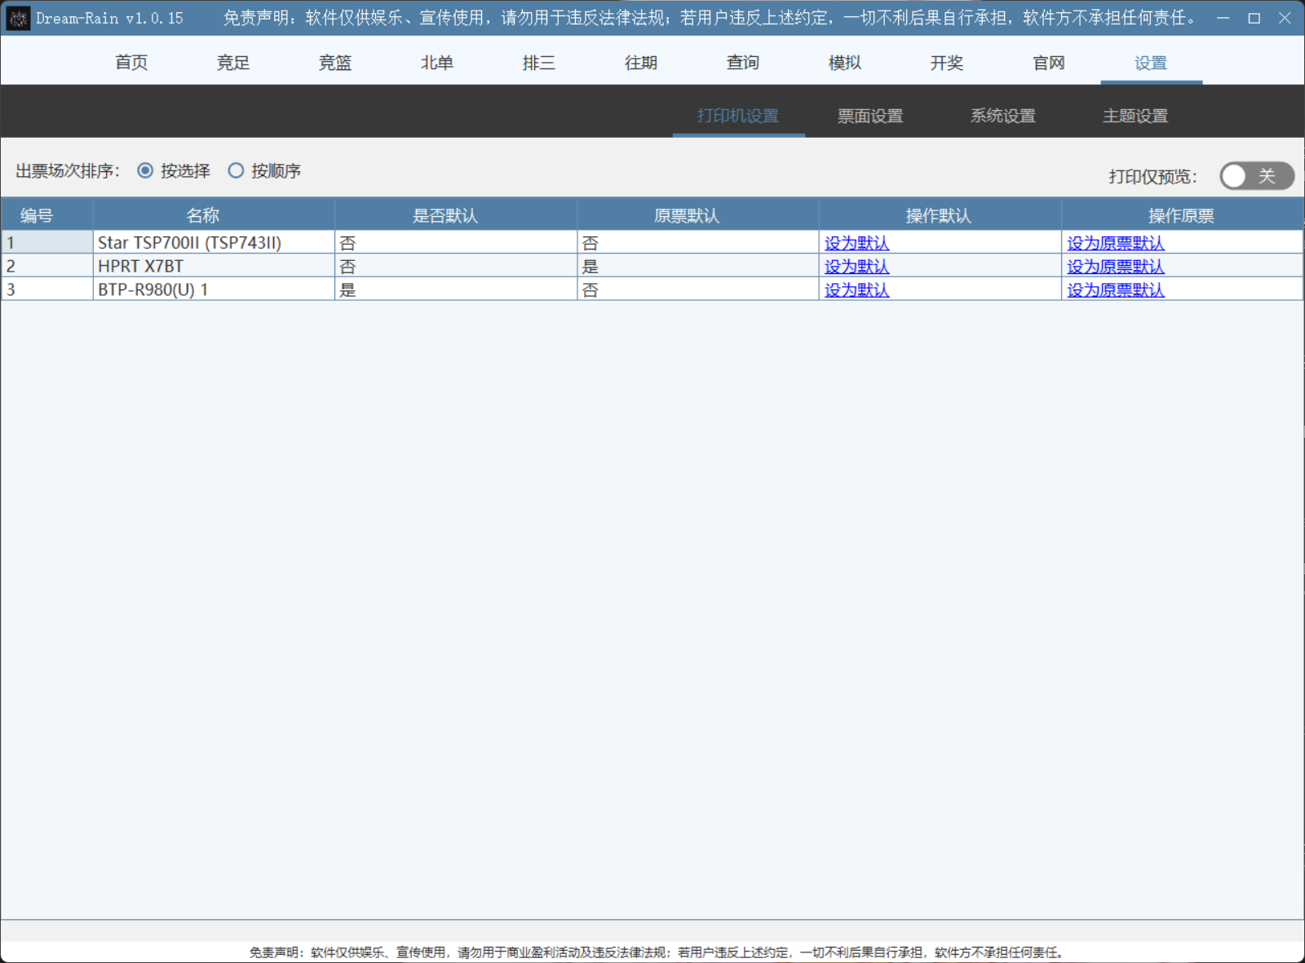Open the 官网 tab
This screenshot has width=1305, height=963.
pyautogui.click(x=1049, y=63)
